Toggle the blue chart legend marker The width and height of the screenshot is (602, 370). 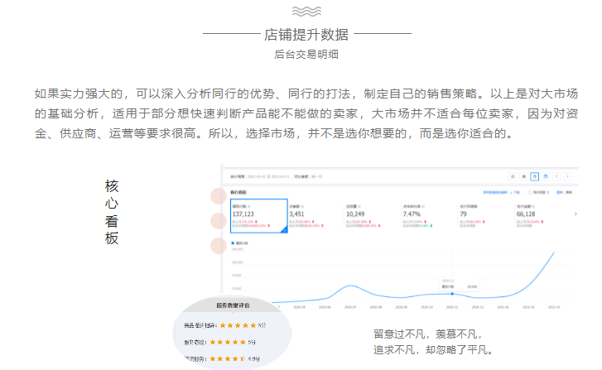[231, 243]
